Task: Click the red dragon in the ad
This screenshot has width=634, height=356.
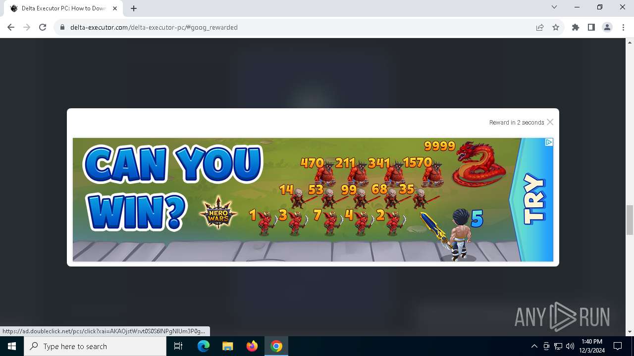Action: 478,164
